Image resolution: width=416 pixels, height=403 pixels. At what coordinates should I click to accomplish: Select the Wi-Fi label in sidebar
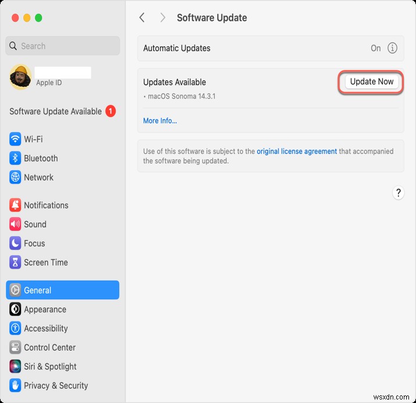33,139
